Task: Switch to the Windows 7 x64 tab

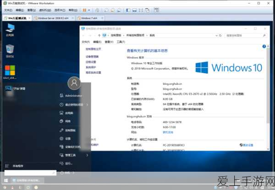Action: click(90, 18)
